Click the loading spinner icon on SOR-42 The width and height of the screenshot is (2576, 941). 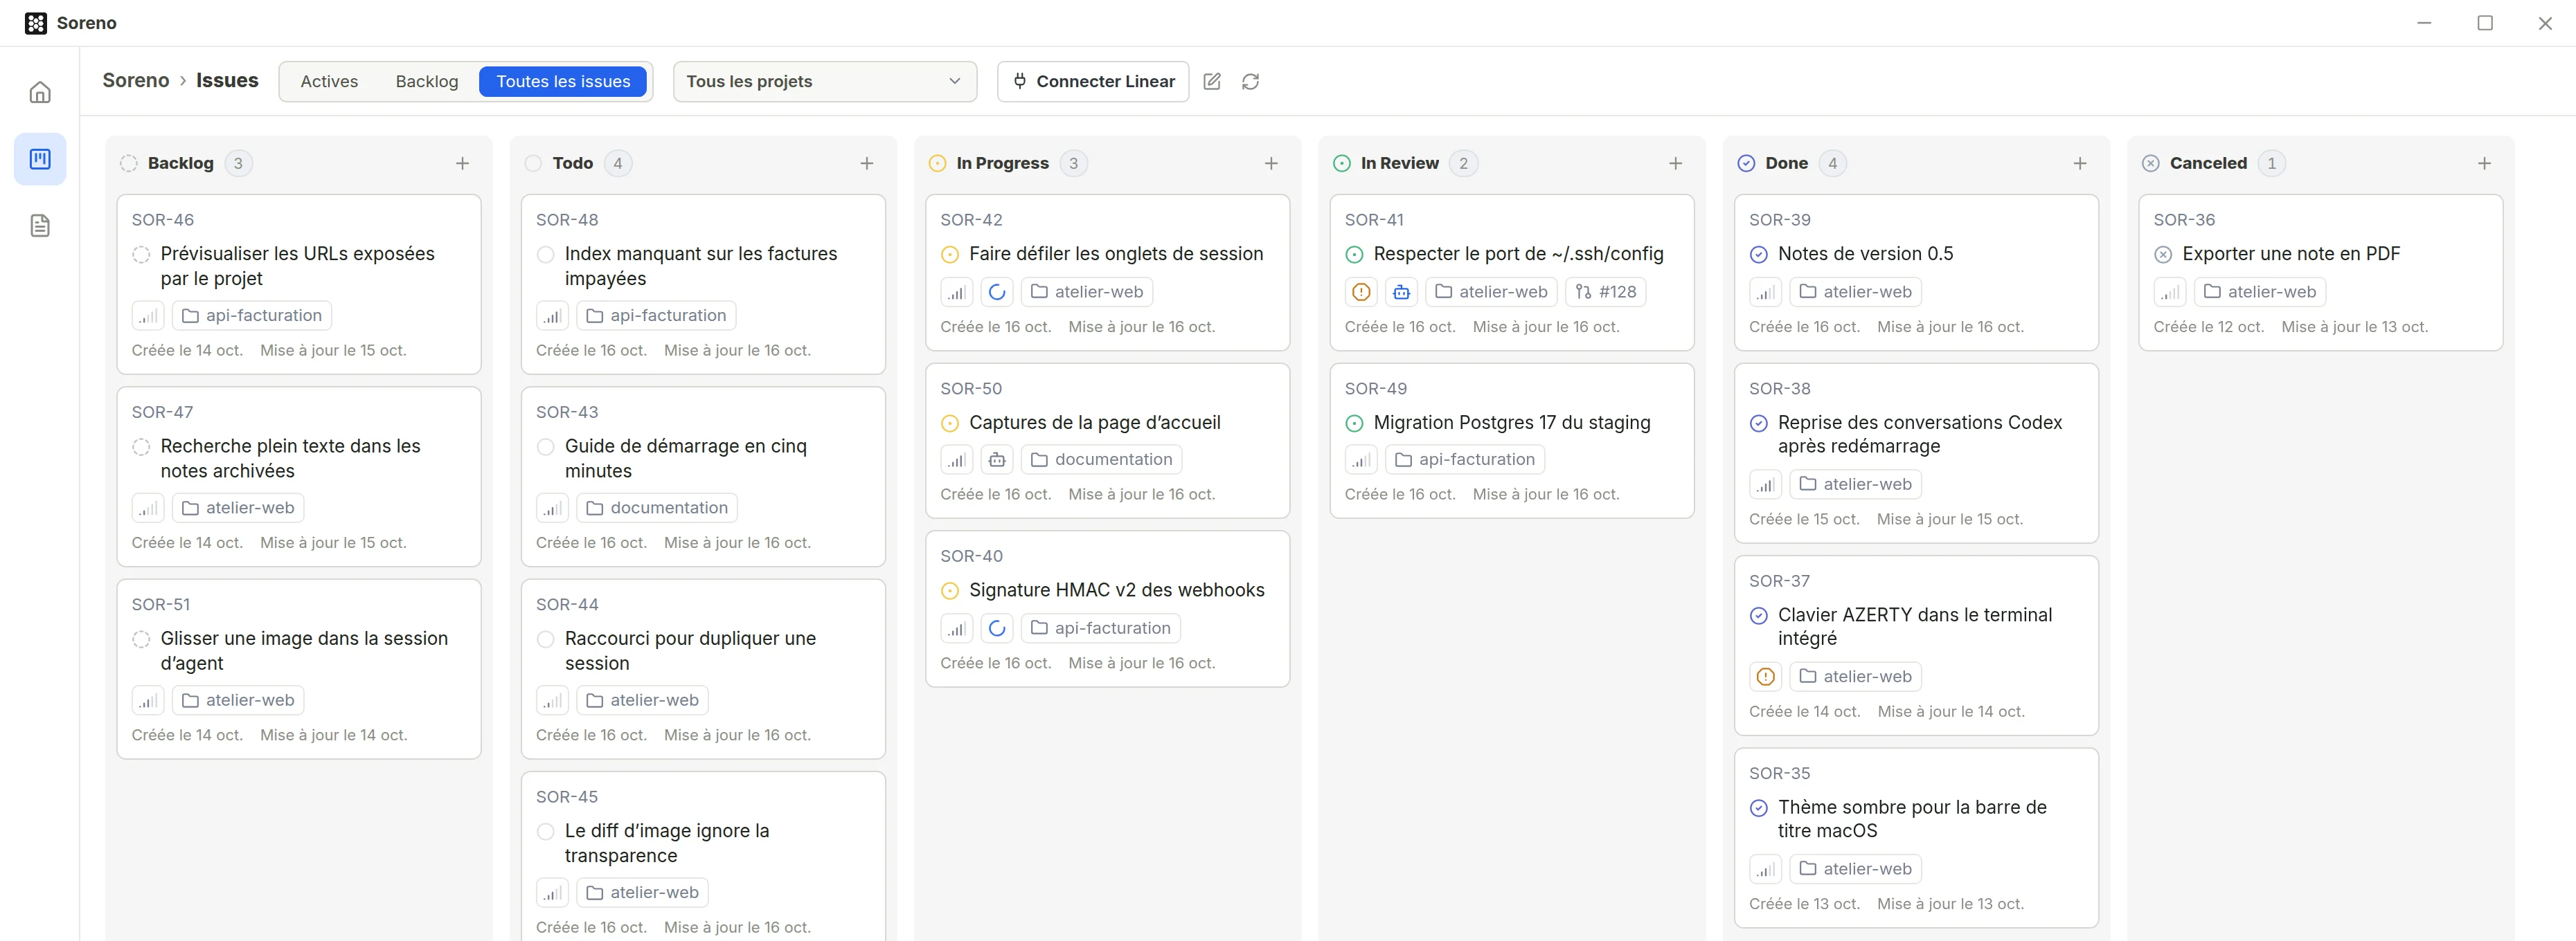pos(997,292)
